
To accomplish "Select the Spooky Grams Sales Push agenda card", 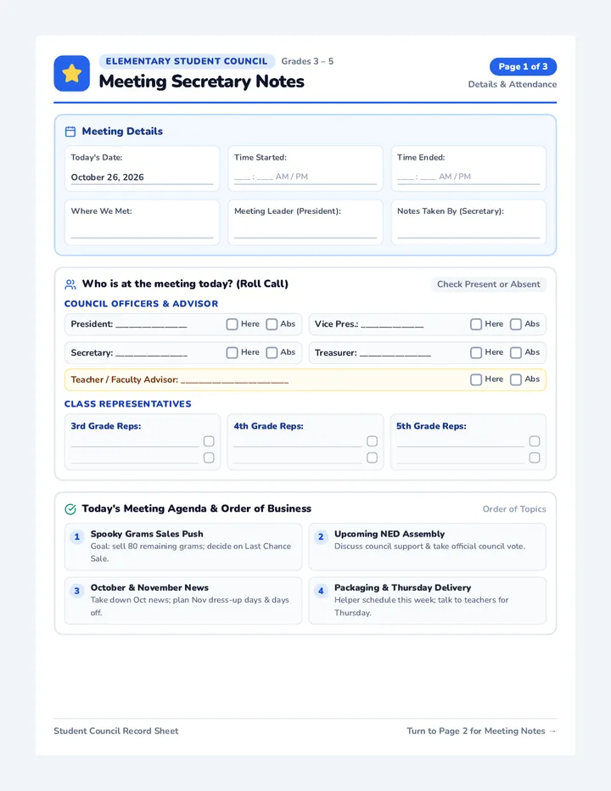I will coord(183,547).
